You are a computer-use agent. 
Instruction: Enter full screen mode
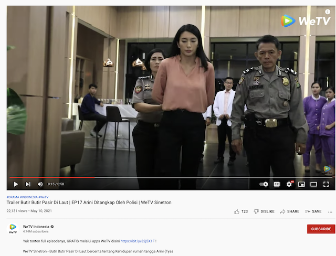[326, 184]
